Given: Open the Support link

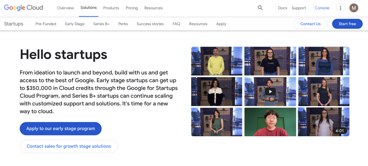Looking at the screenshot, I should coord(299,8).
